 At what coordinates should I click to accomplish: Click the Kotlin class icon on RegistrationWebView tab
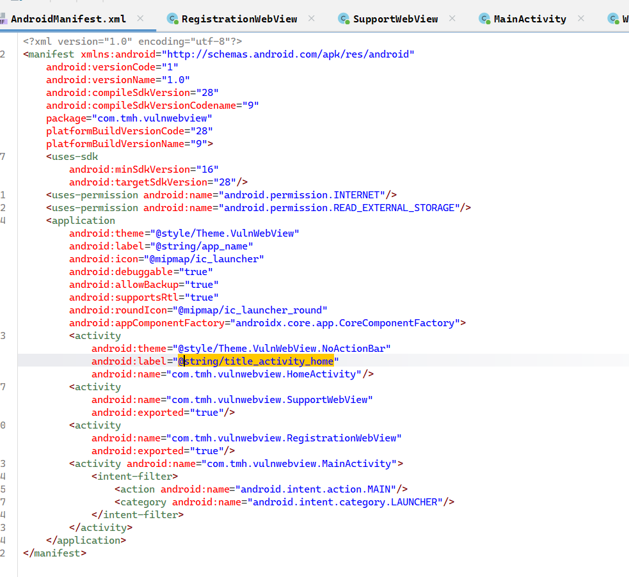click(x=171, y=19)
